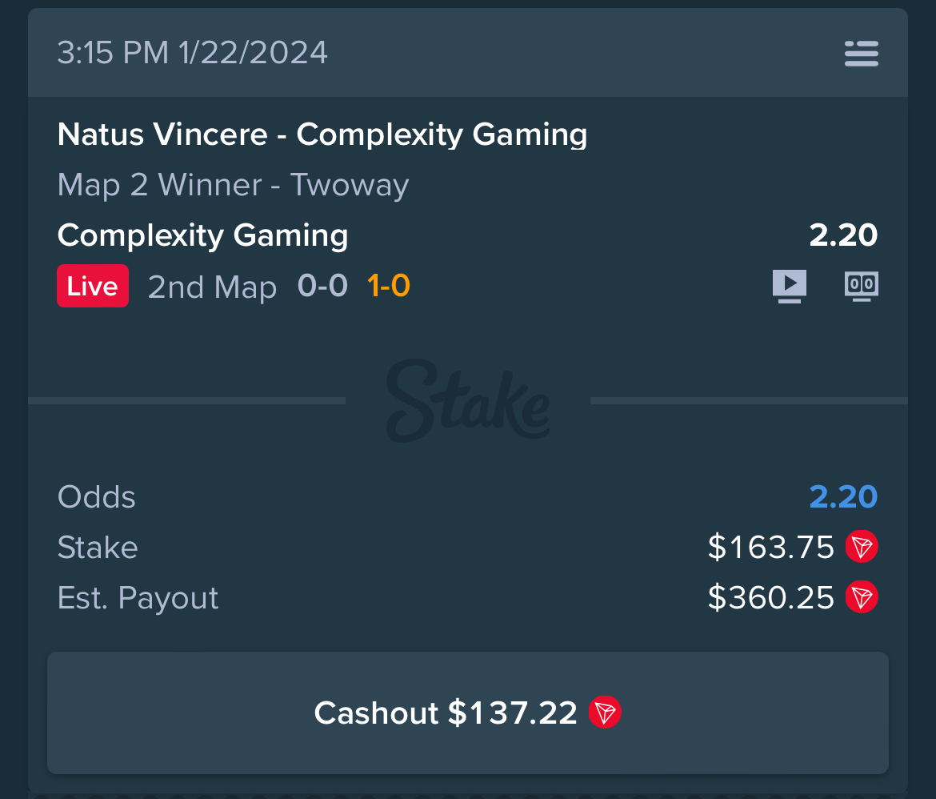The height and width of the screenshot is (799, 936).
Task: Open the hamburger menu on the bet slip
Action: (x=862, y=53)
